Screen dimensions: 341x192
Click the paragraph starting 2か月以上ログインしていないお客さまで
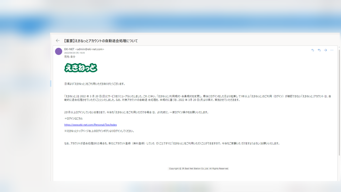(x=136, y=112)
